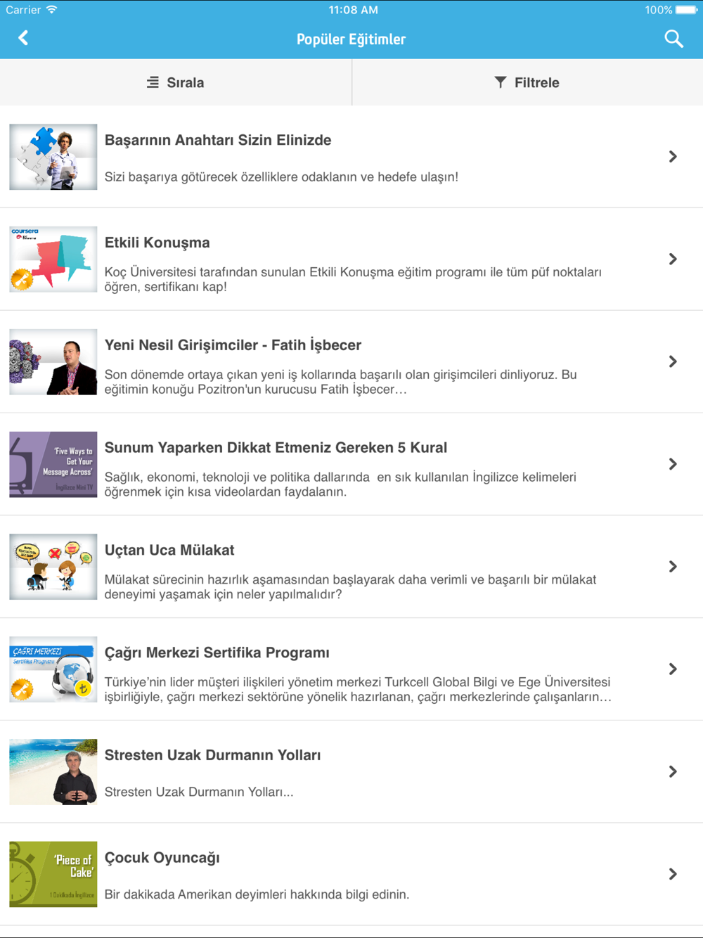Open Çağrı Merkezi Sertifika Programı title
Viewport: 703px width, 938px height.
coord(217,653)
